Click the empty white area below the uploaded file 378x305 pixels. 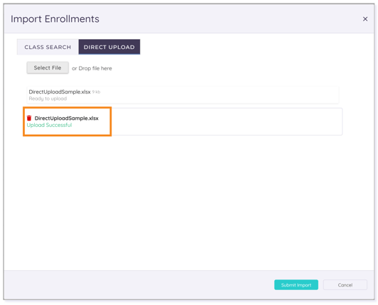tap(189, 202)
